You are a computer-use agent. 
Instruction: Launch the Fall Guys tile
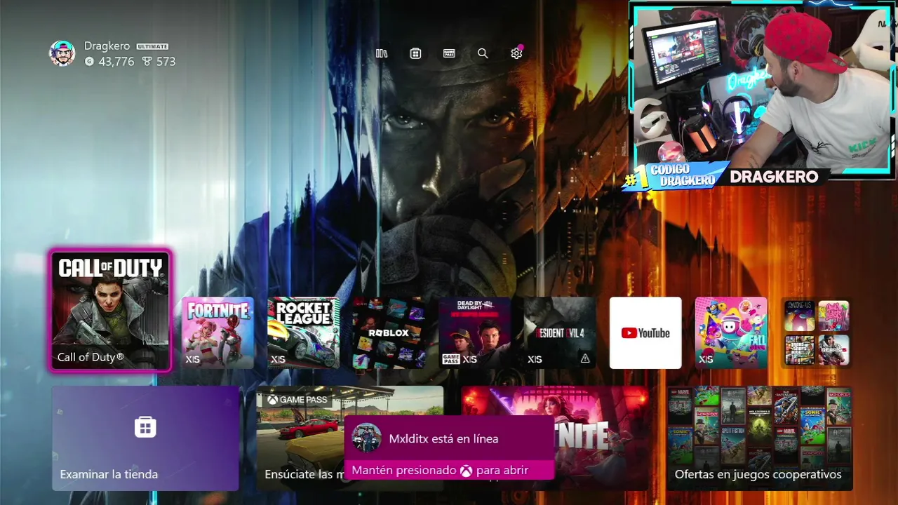click(x=731, y=333)
